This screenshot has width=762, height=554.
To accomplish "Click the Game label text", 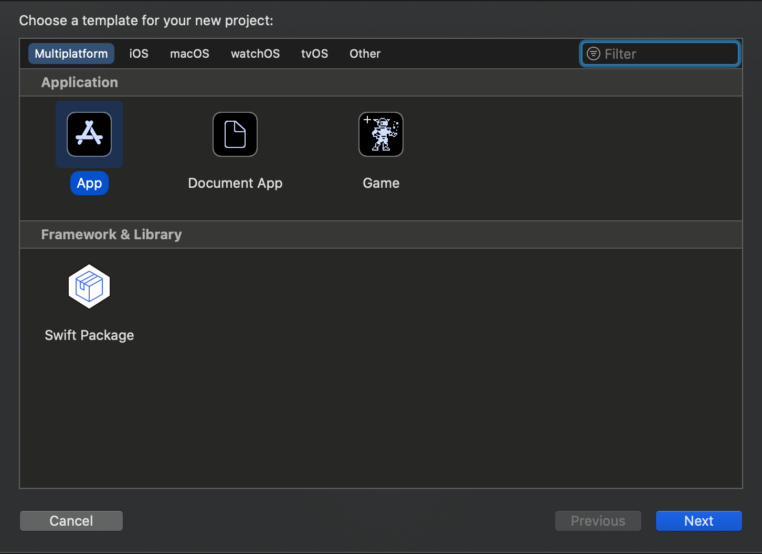I will [381, 183].
